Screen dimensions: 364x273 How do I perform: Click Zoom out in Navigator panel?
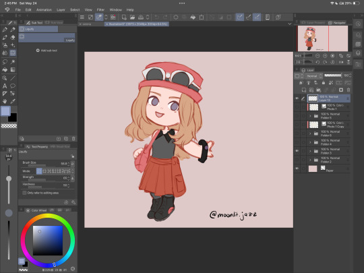pyautogui.click(x=317, y=56)
